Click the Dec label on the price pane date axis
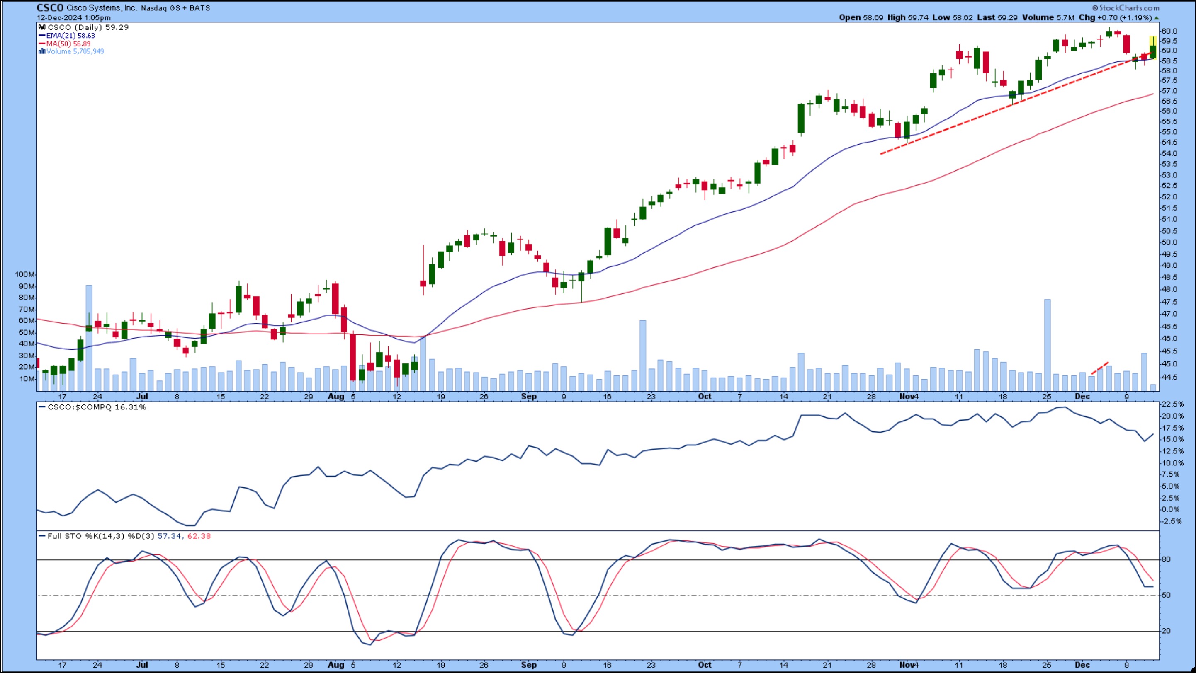The image size is (1196, 673). (1082, 397)
